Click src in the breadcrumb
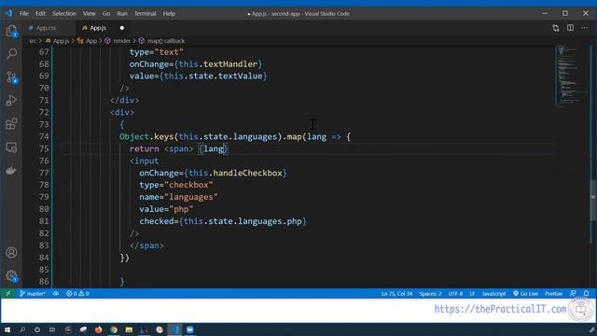The height and width of the screenshot is (336, 597). [33, 41]
